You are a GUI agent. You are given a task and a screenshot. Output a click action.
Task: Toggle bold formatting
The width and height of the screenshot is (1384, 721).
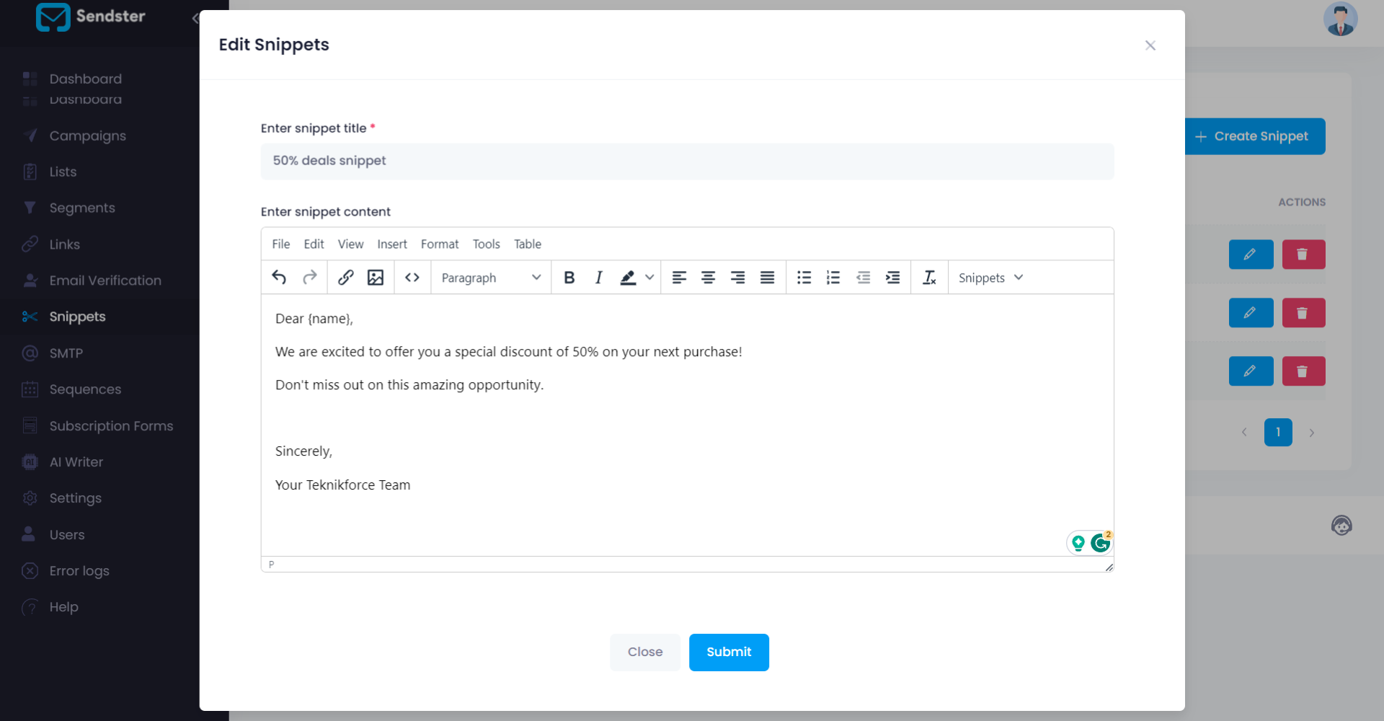click(569, 278)
